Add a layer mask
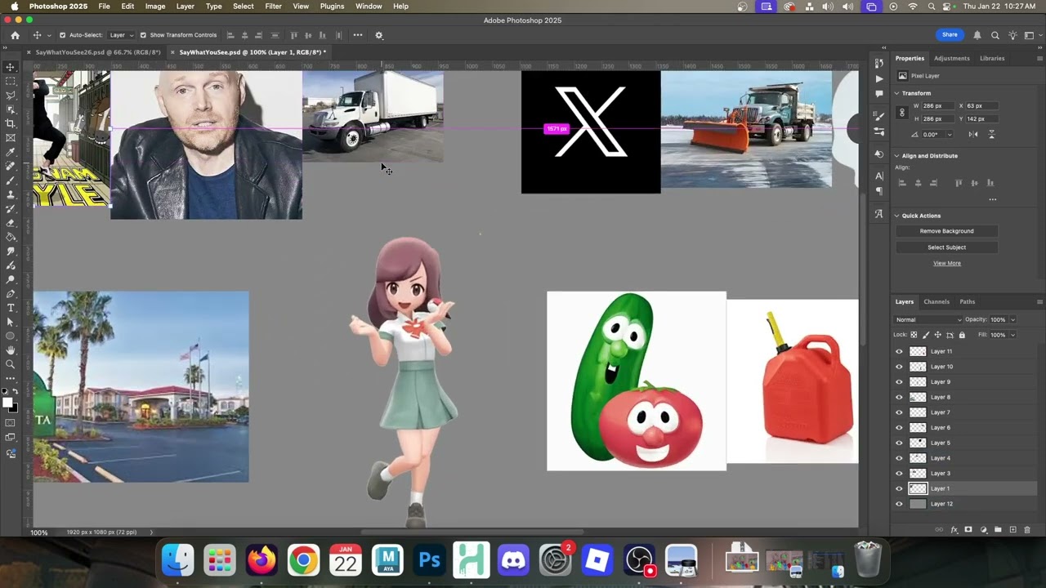 tap(968, 530)
